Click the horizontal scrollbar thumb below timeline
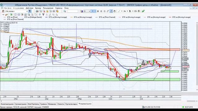Screen dimensions: 198x111 coord(191,101)
